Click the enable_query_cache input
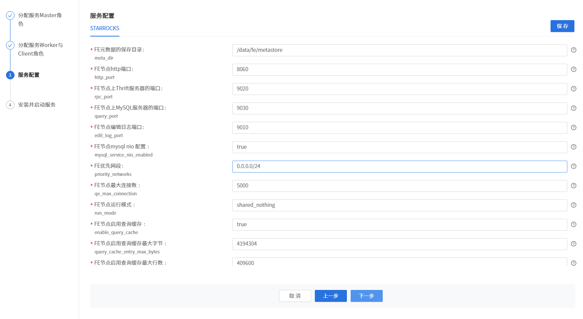Screen dimensions: 583x319 point(400,225)
